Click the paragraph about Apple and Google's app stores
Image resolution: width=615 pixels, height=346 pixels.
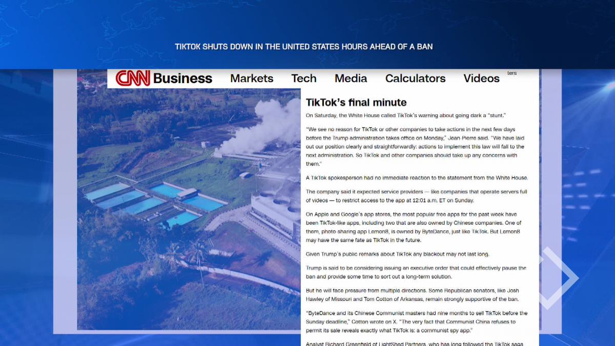[x=414, y=227]
